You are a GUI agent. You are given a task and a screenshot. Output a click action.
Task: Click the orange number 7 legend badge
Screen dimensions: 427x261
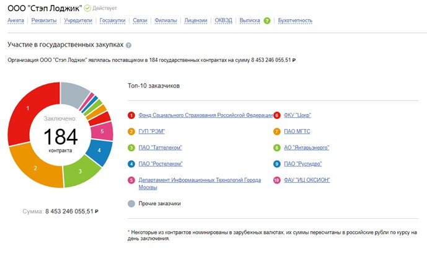tap(276, 131)
